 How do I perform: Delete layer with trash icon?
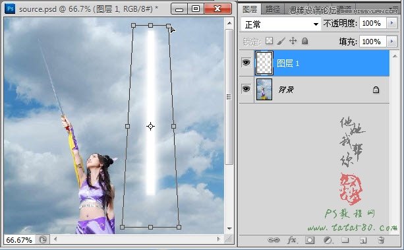click(381, 240)
